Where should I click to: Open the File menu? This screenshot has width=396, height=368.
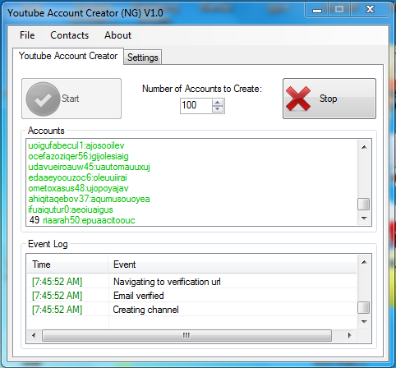(27, 35)
